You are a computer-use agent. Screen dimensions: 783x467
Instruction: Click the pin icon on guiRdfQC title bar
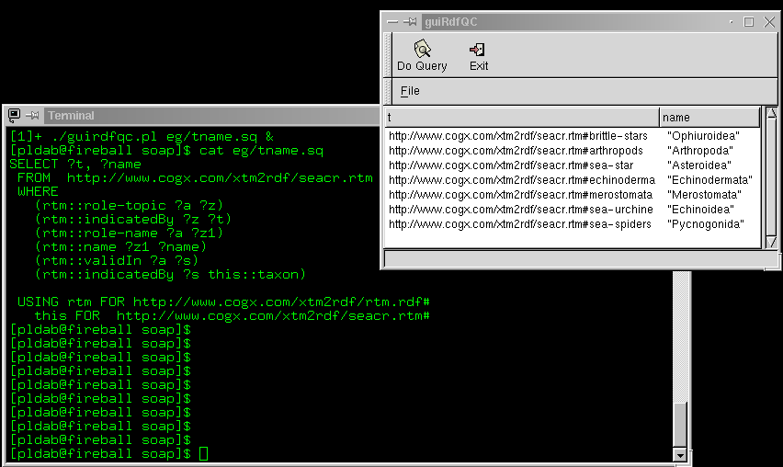[x=410, y=21]
